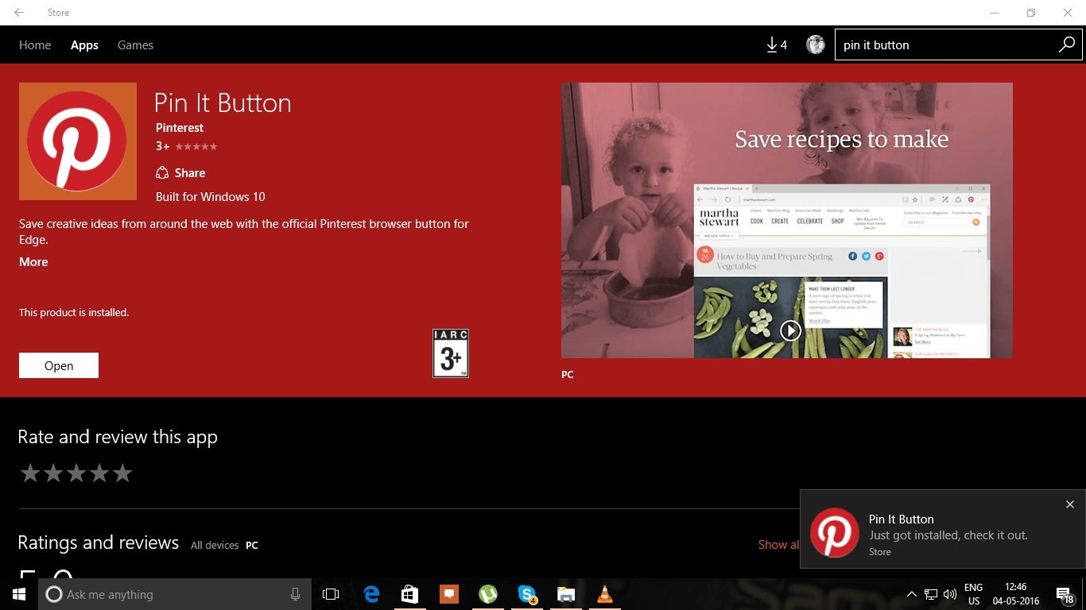1086x610 pixels.
Task: Launch Microsoft Edge from the taskbar
Action: [370, 594]
